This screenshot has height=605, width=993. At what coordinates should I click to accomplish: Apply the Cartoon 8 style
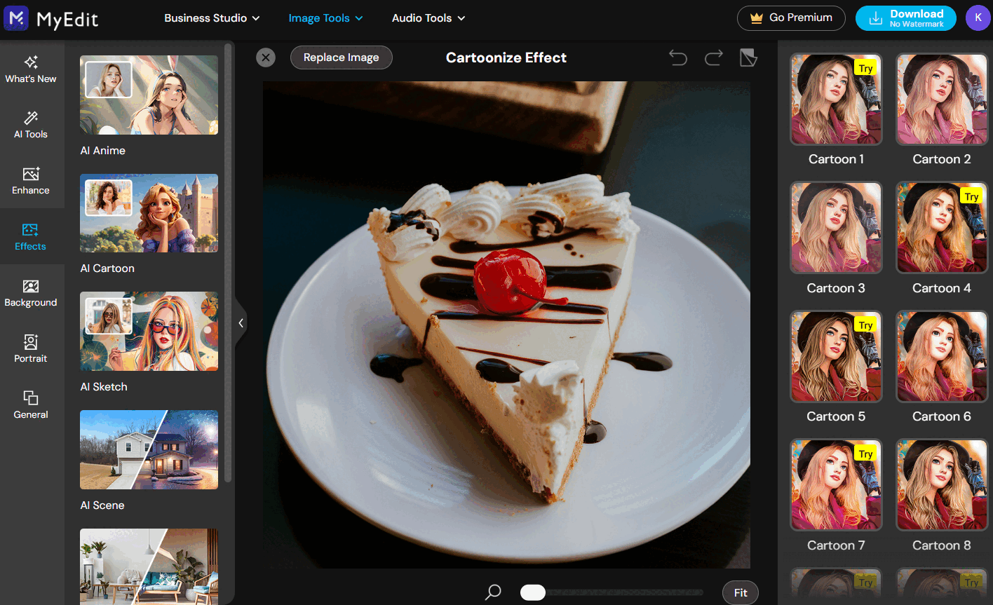click(x=942, y=485)
